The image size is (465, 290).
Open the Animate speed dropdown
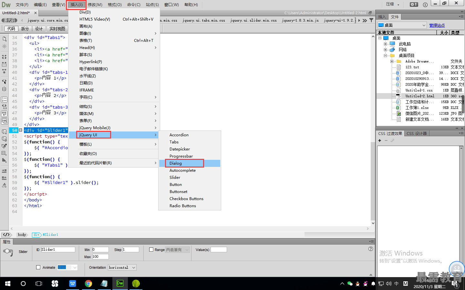[x=67, y=267]
